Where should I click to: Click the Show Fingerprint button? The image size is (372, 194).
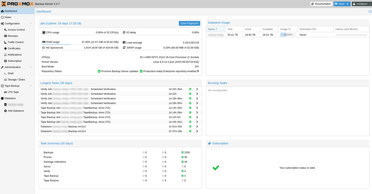point(189,24)
